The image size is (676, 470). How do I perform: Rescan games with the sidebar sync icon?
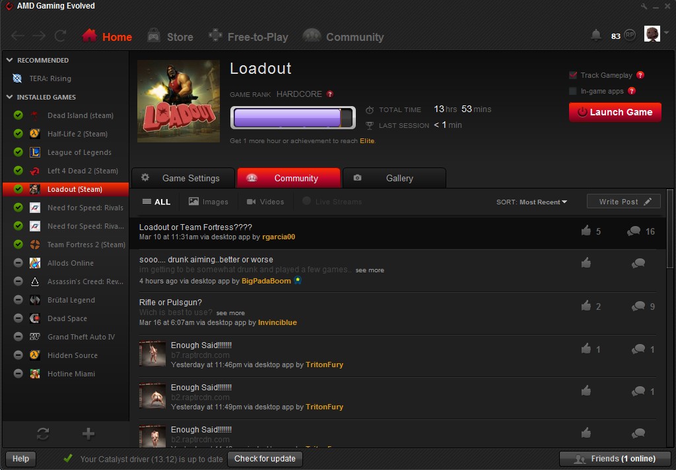click(x=43, y=434)
